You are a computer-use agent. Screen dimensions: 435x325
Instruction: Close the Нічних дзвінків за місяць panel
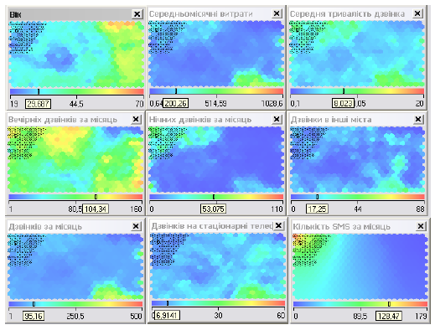click(x=277, y=120)
